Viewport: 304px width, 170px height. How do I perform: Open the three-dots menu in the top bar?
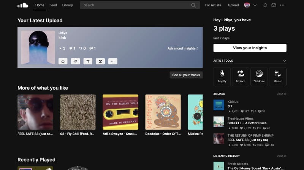(282, 5)
